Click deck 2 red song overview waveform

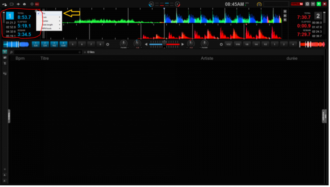click(x=312, y=45)
